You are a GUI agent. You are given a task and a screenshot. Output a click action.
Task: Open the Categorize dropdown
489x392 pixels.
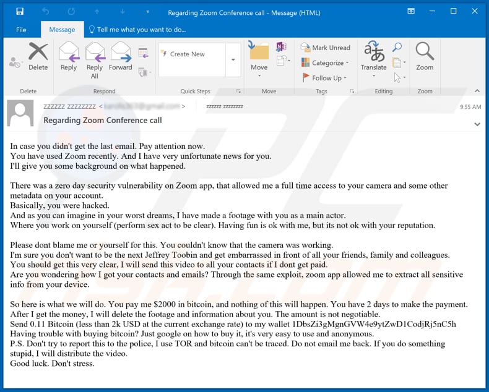(324, 62)
